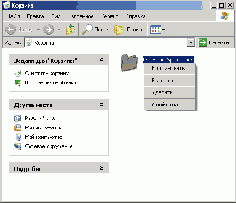236x203 pixels.
Task: Open the Файл menu
Action: pos(14,16)
